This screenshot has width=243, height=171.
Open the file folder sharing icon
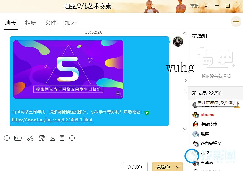[42, 138]
